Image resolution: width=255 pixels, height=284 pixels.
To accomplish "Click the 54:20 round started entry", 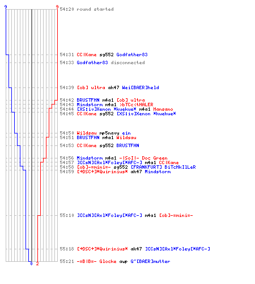I will [87, 9].
